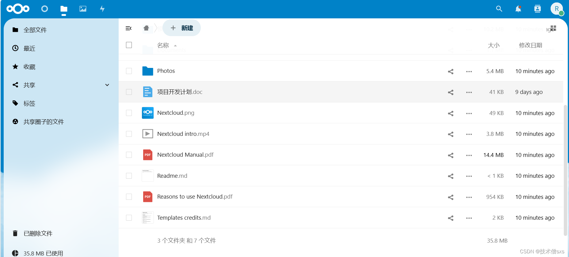This screenshot has height=257, width=569.
Task: Select 共享圈子的文件 in sidebar
Action: click(x=44, y=122)
